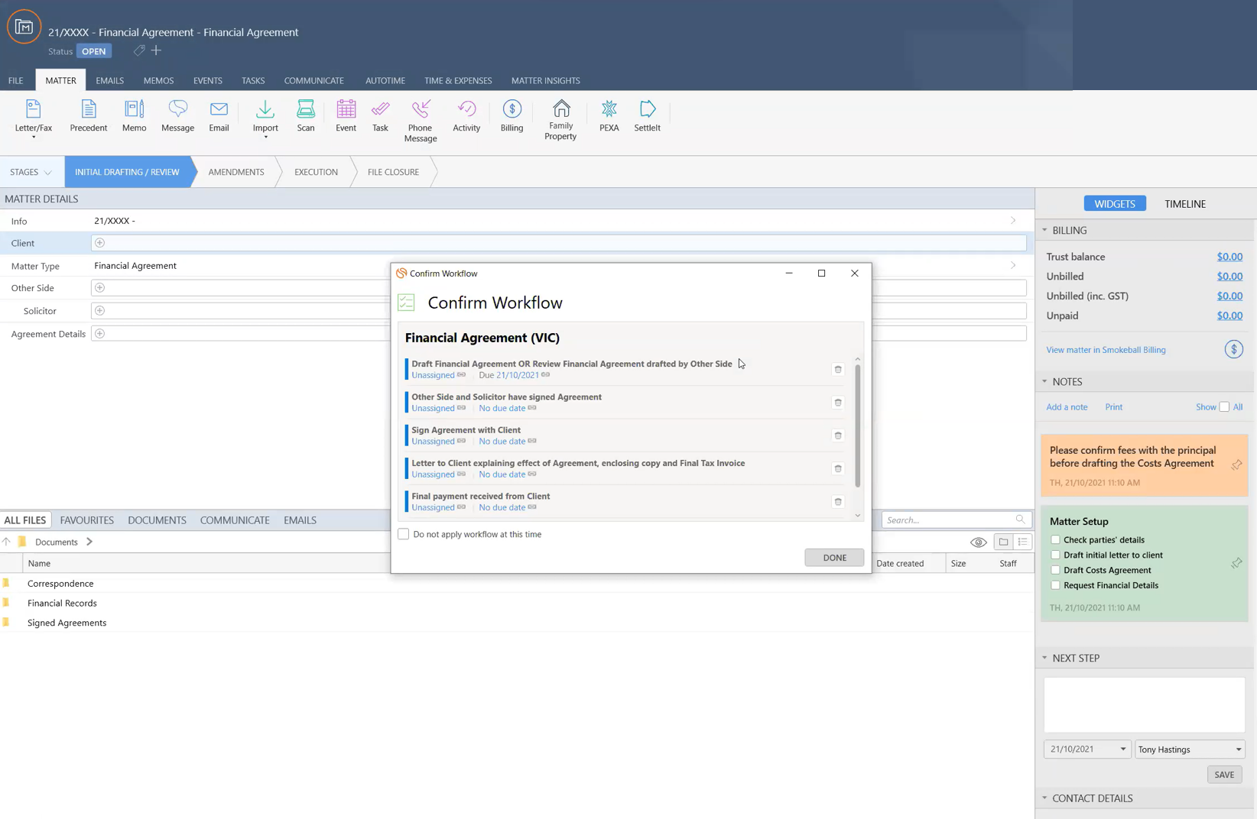Delete the Final payment received task

[x=838, y=501]
